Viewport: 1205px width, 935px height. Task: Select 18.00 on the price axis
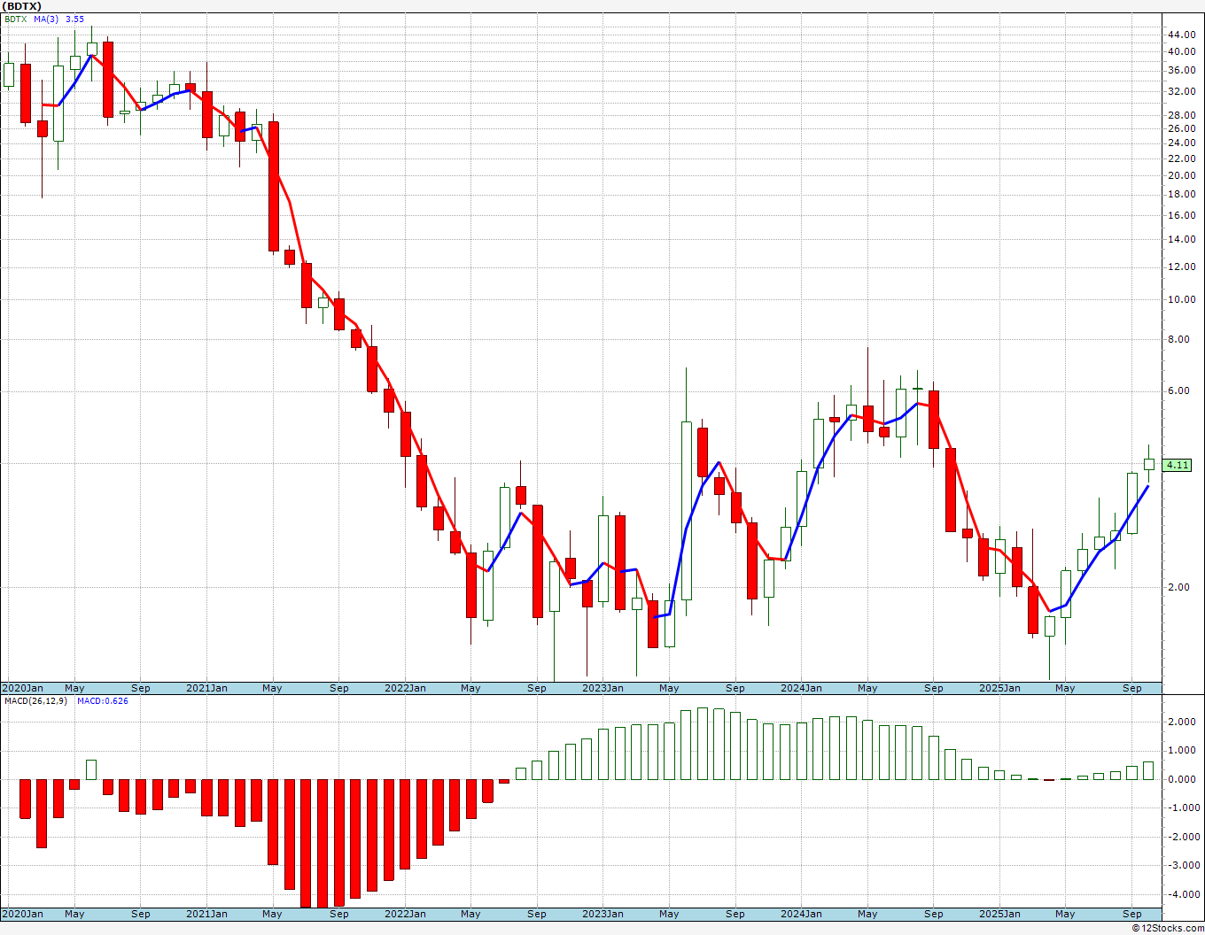1181,194
